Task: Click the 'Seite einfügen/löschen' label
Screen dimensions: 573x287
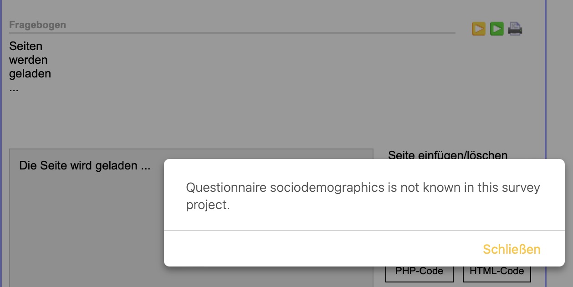Action: (x=448, y=155)
